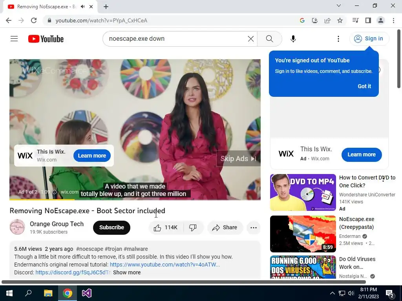The width and height of the screenshot is (402, 301).
Task: Open the tab search dropdown chevron
Action: tap(339, 5)
